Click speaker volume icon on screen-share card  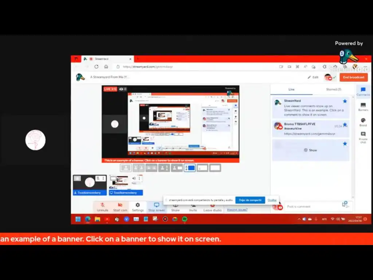(134, 178)
